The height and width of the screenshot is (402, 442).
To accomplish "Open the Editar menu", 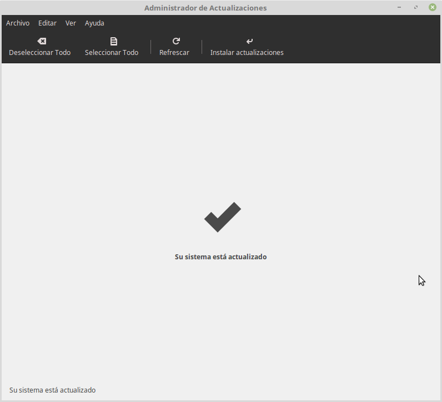I will [47, 23].
